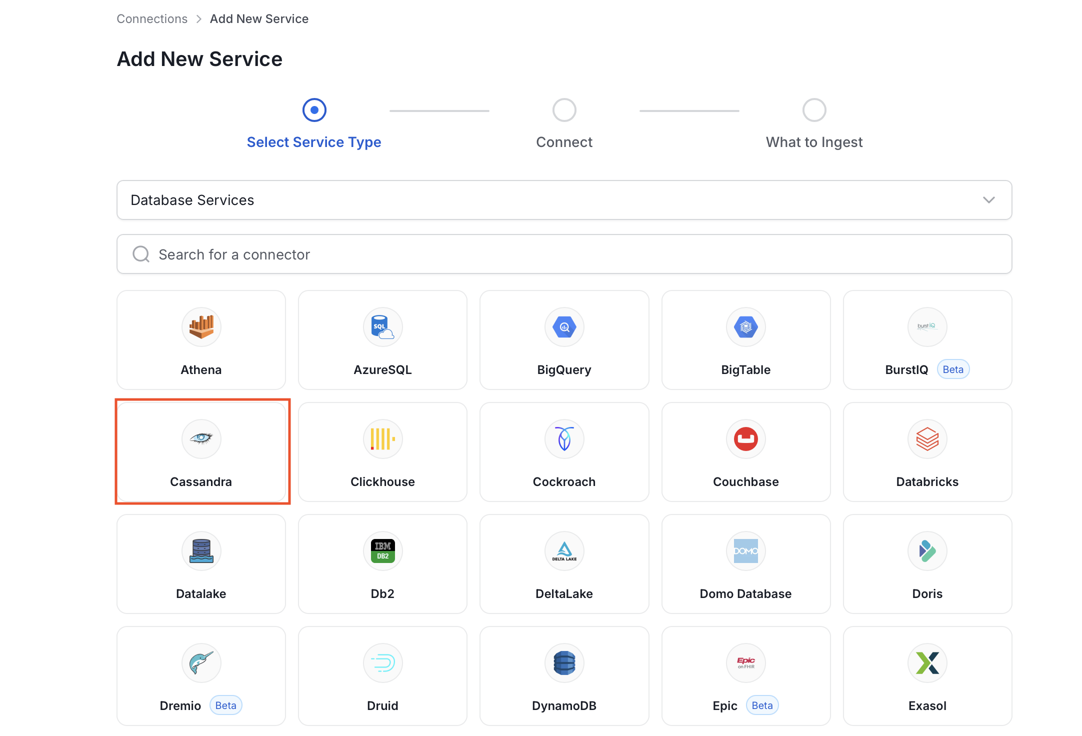Click the Beta badge next to Dremio

(x=226, y=705)
